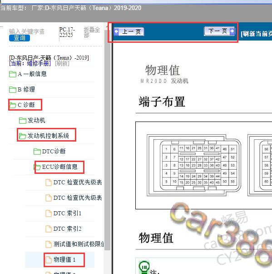Expand the B 修理 folder
Image resolution: width=272 pixels, height=274 pixels.
(22, 89)
